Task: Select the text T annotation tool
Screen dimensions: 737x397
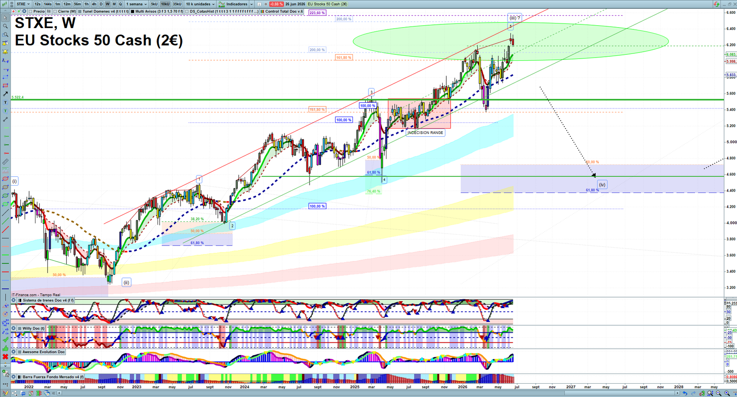Action: tap(6, 102)
